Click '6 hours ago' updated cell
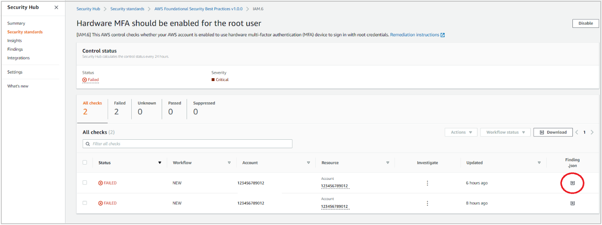This screenshot has height=225, width=602. point(477,183)
